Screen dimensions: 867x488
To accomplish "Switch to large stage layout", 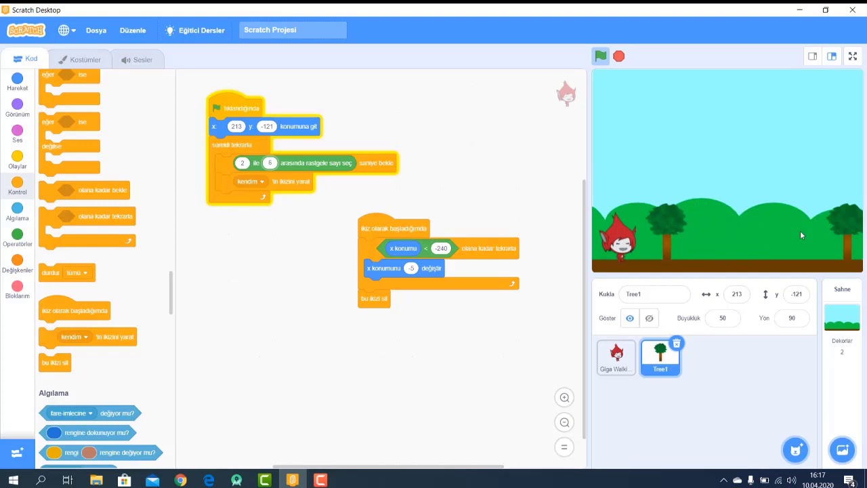I will [832, 56].
